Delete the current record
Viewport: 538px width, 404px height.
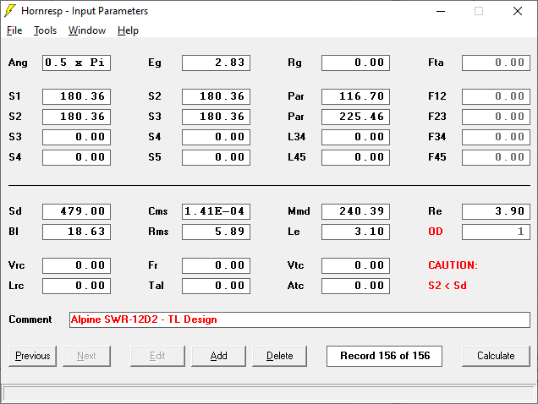coord(280,356)
